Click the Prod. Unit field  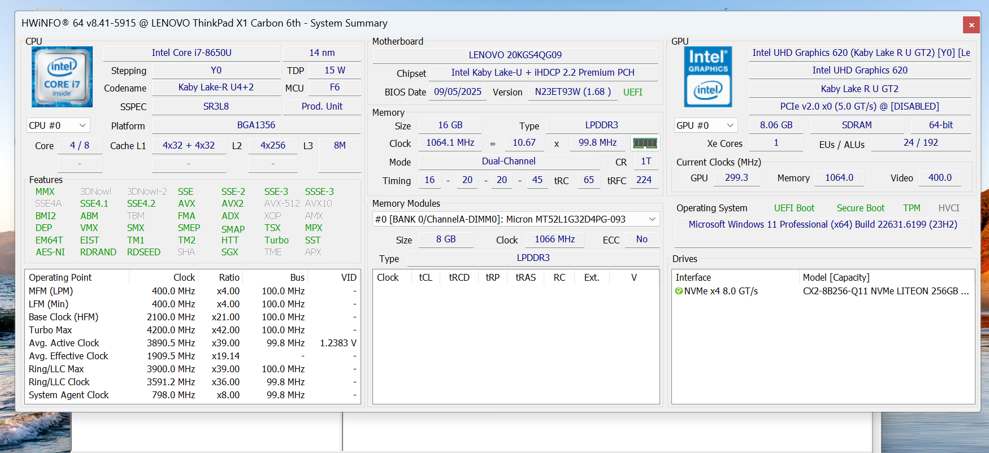[x=322, y=106]
